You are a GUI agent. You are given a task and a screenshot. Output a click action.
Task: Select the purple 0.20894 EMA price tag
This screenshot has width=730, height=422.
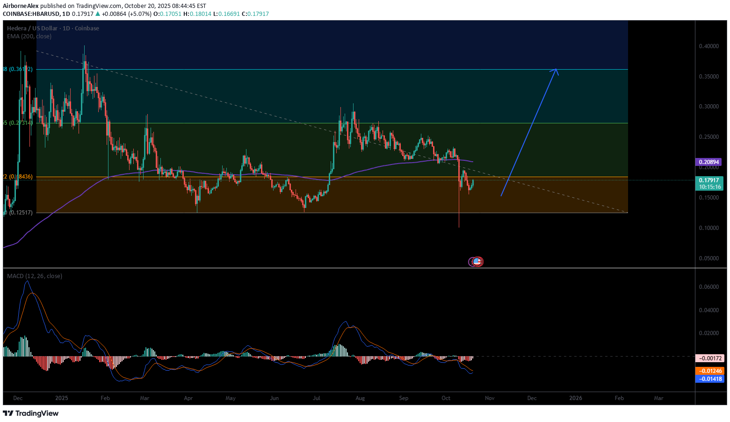point(709,162)
